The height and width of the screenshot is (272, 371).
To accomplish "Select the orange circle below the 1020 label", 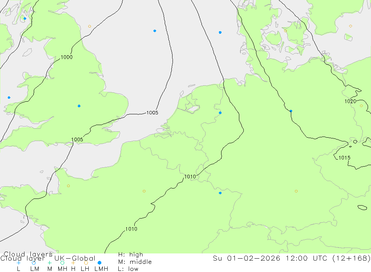I will point(361,106).
